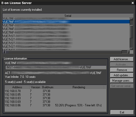136x117 pixels.
Task: Click the ACT activation code line
Action: pyautogui.click(x=53, y=73)
